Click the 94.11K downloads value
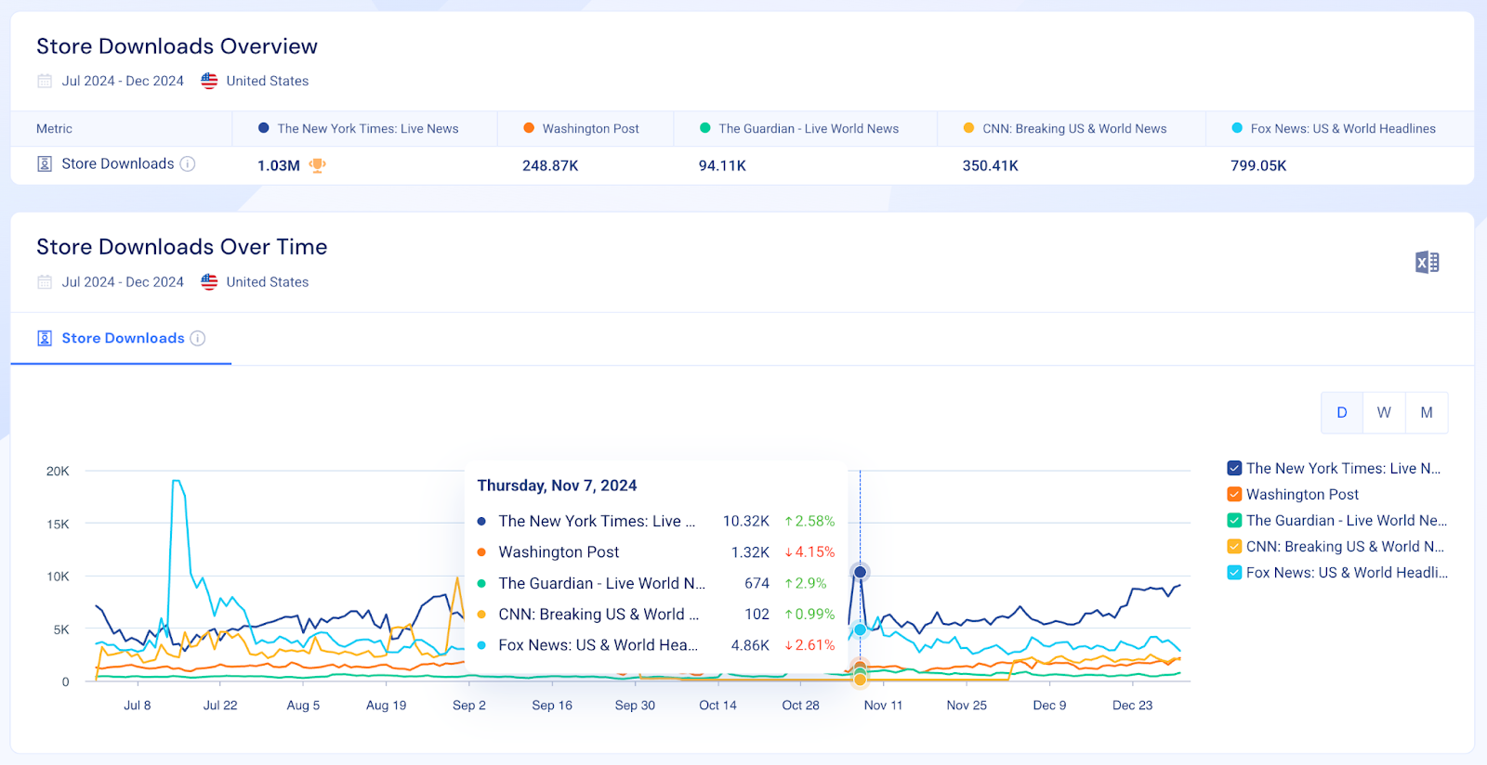Screen dimensions: 1487x765 click(x=722, y=166)
